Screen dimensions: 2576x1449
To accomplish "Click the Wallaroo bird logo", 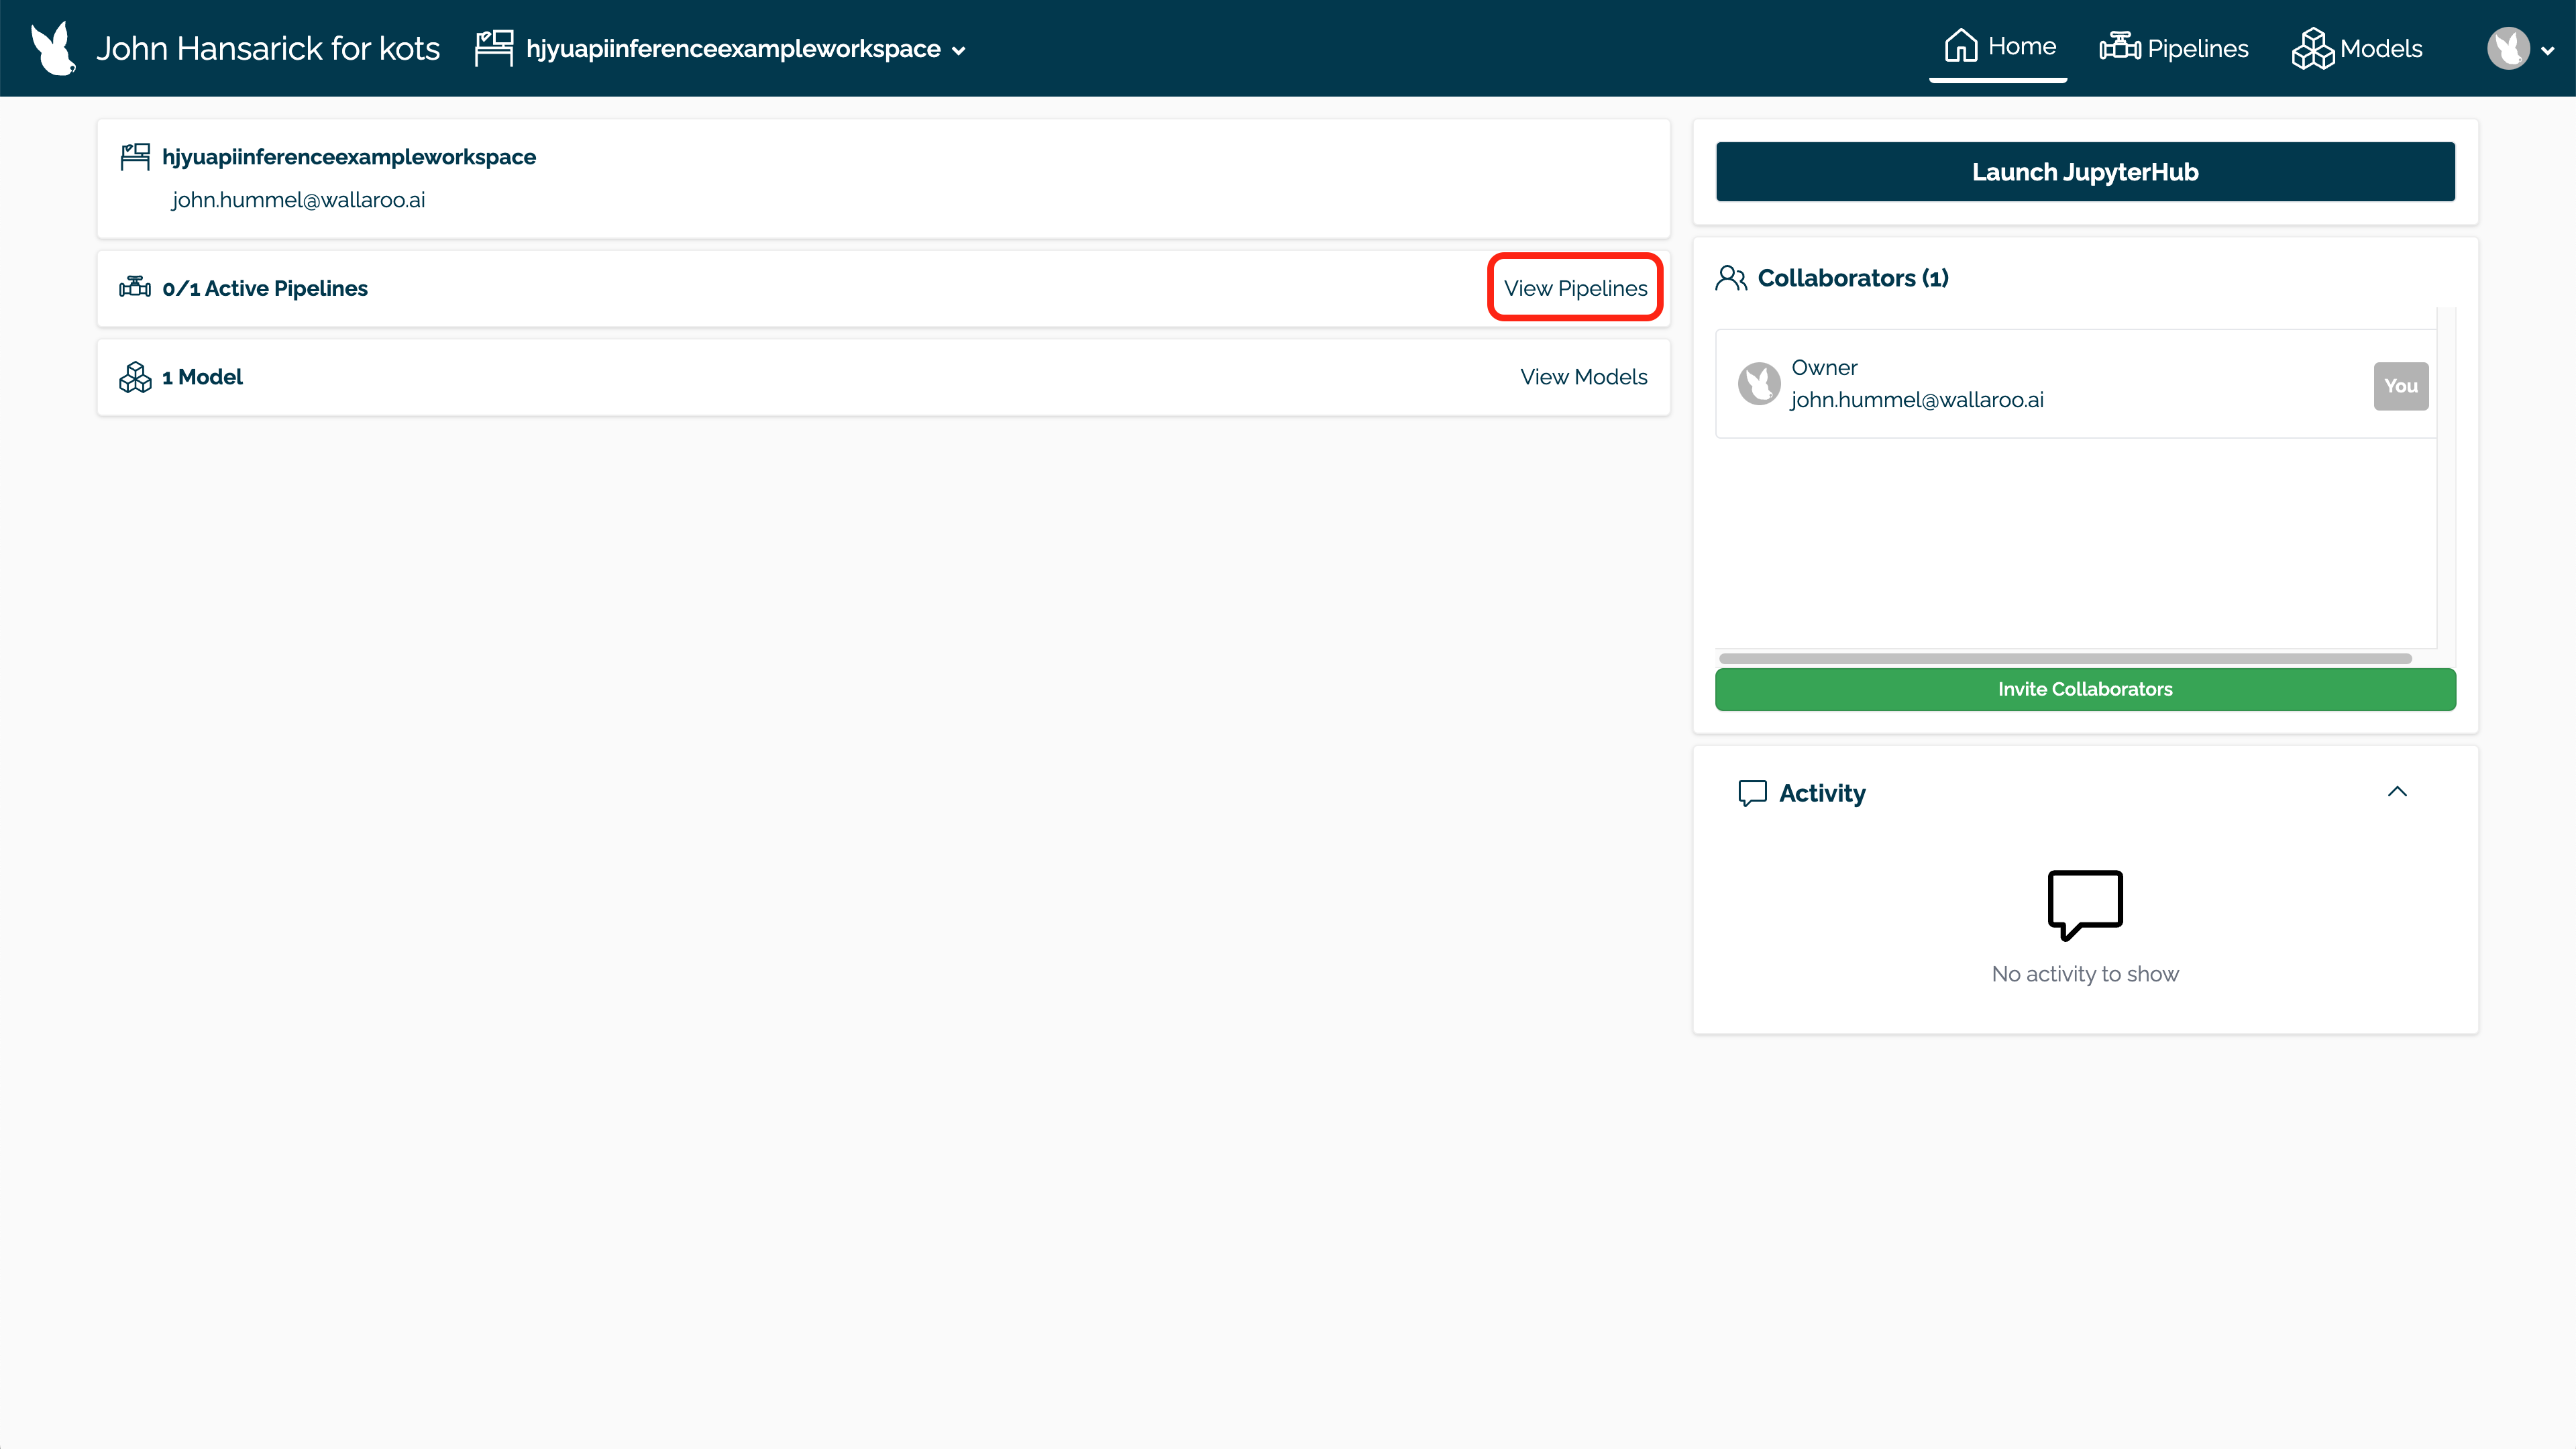I will click(x=53, y=48).
